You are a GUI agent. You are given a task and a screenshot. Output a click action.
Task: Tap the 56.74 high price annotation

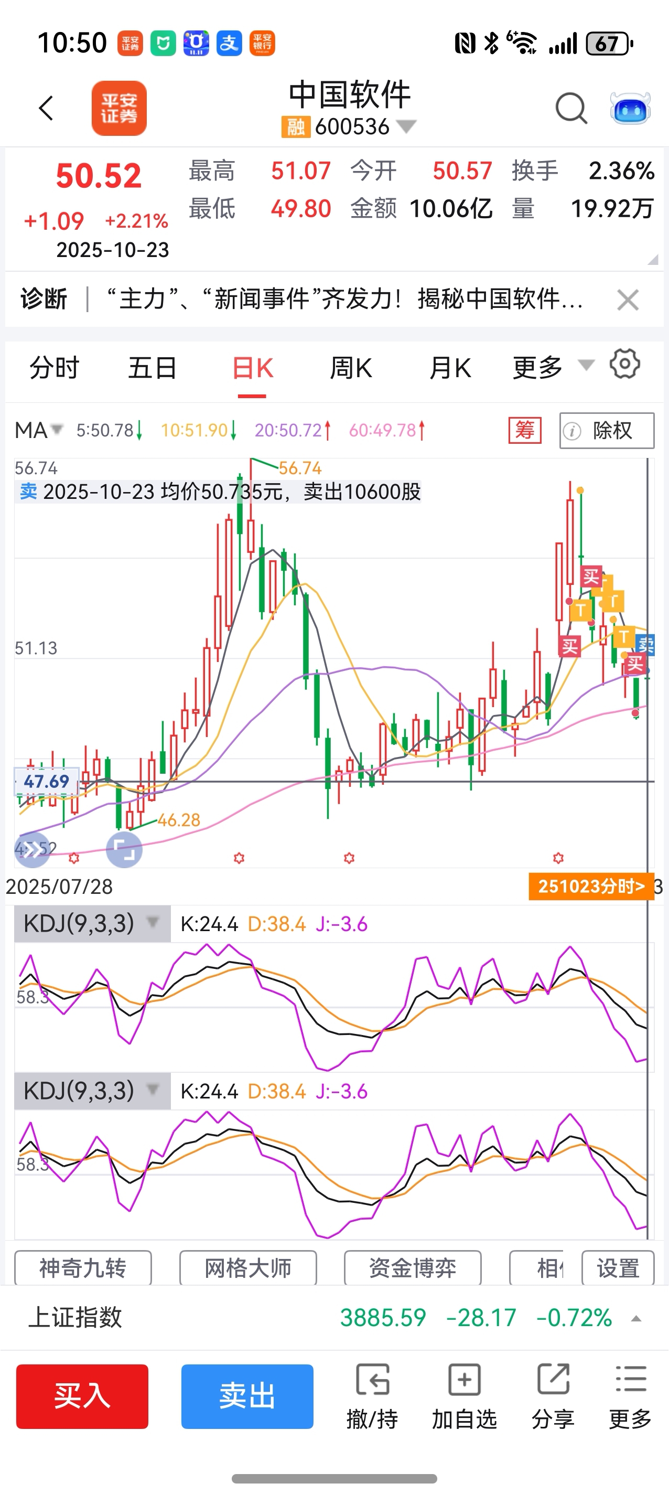[300, 468]
